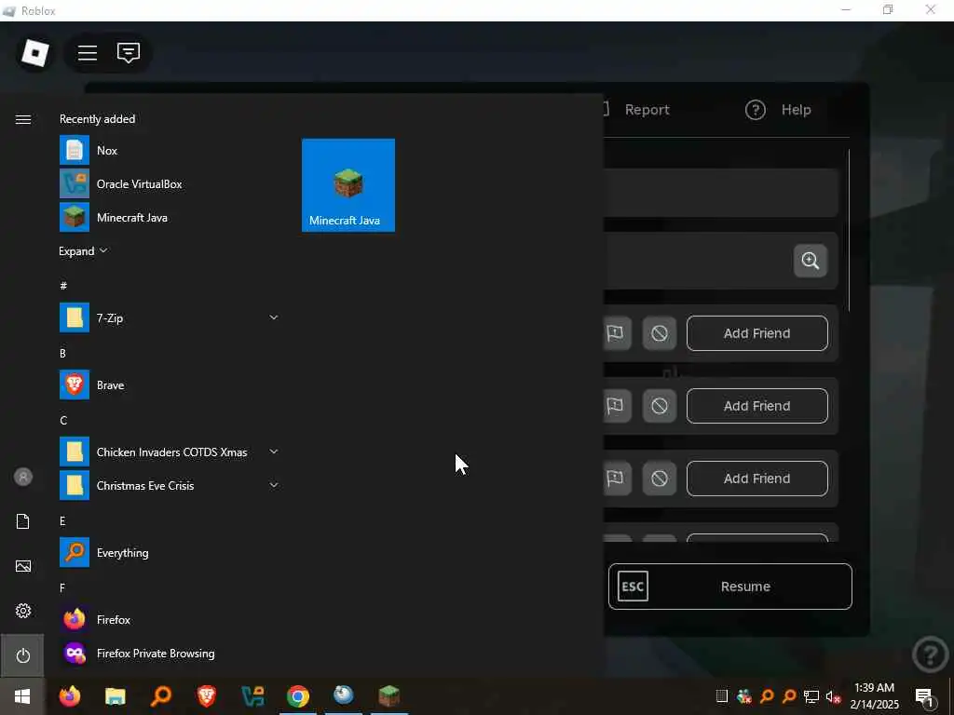Open File Explorer from the taskbar
Image resolution: width=954 pixels, height=715 pixels.
(115, 696)
